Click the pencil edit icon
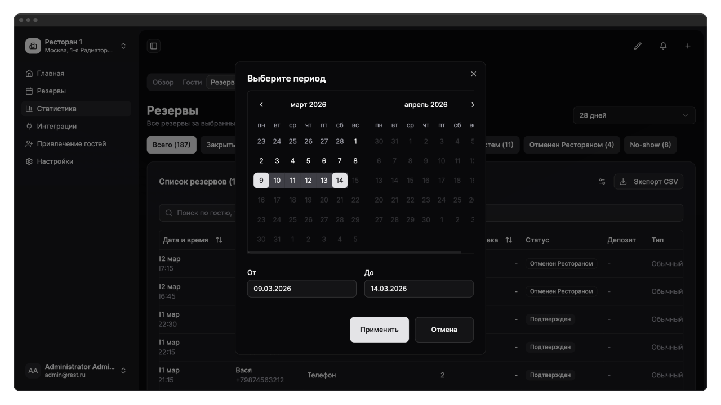 pyautogui.click(x=638, y=46)
